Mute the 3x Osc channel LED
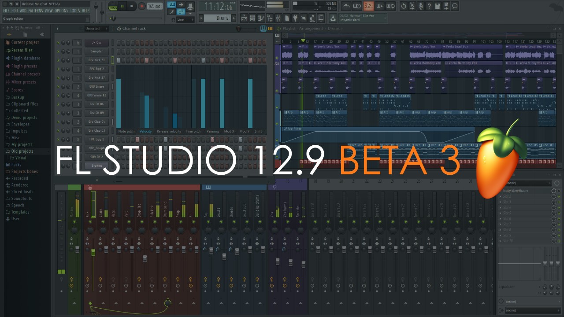The width and height of the screenshot is (564, 317). (x=58, y=43)
